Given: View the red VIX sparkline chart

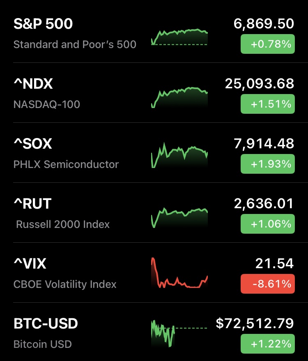Looking at the screenshot, I should click(179, 273).
